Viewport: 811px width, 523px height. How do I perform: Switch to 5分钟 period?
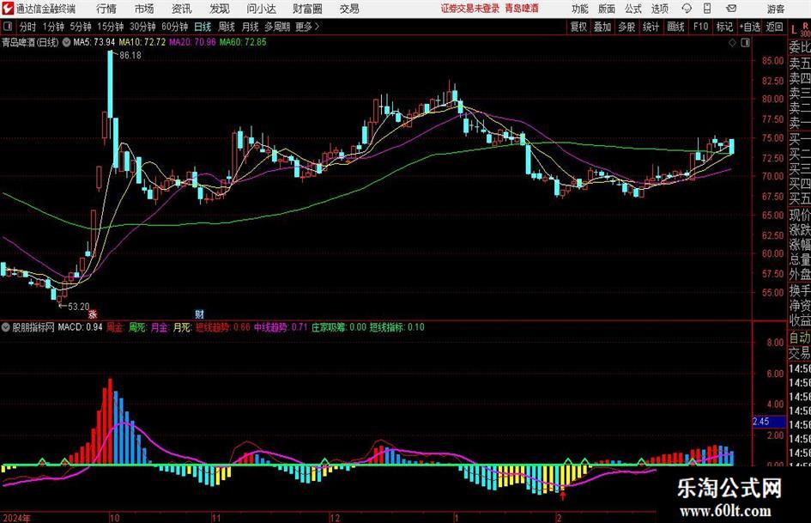click(81, 27)
